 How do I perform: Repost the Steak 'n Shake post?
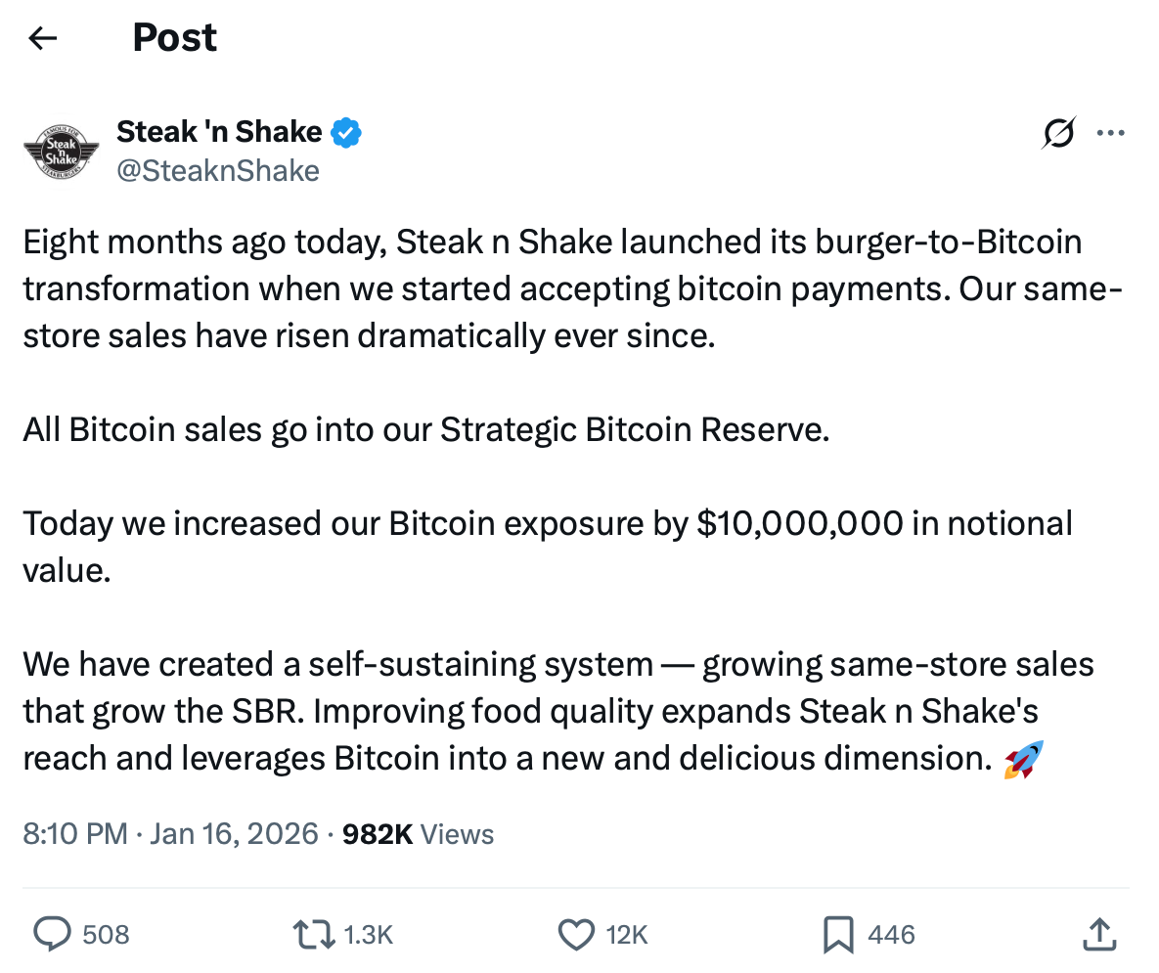click(313, 935)
